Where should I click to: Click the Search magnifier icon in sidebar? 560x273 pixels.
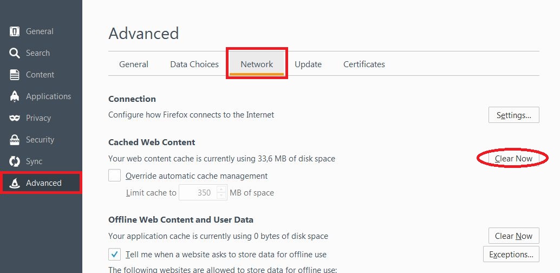pos(14,53)
